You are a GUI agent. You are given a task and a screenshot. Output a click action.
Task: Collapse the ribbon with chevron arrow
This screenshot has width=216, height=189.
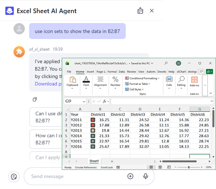pos(211,93)
